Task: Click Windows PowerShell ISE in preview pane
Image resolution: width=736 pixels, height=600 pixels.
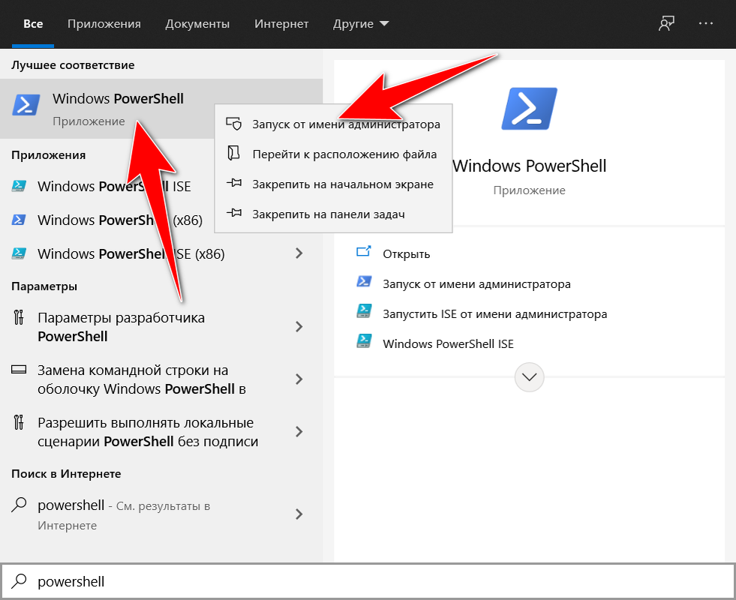Action: (448, 344)
